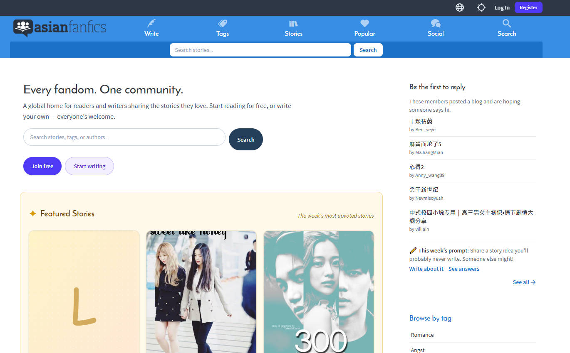570x353 pixels.
Task: Select the Romance tag
Action: pyautogui.click(x=422, y=335)
